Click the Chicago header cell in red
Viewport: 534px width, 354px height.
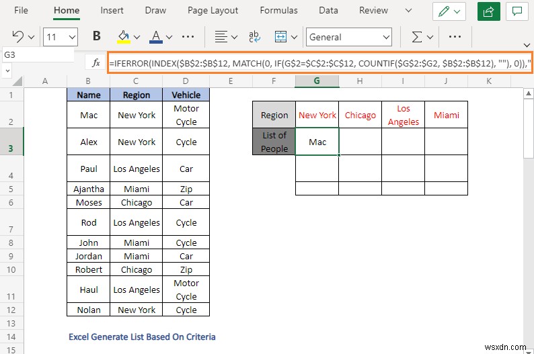pyautogui.click(x=360, y=115)
